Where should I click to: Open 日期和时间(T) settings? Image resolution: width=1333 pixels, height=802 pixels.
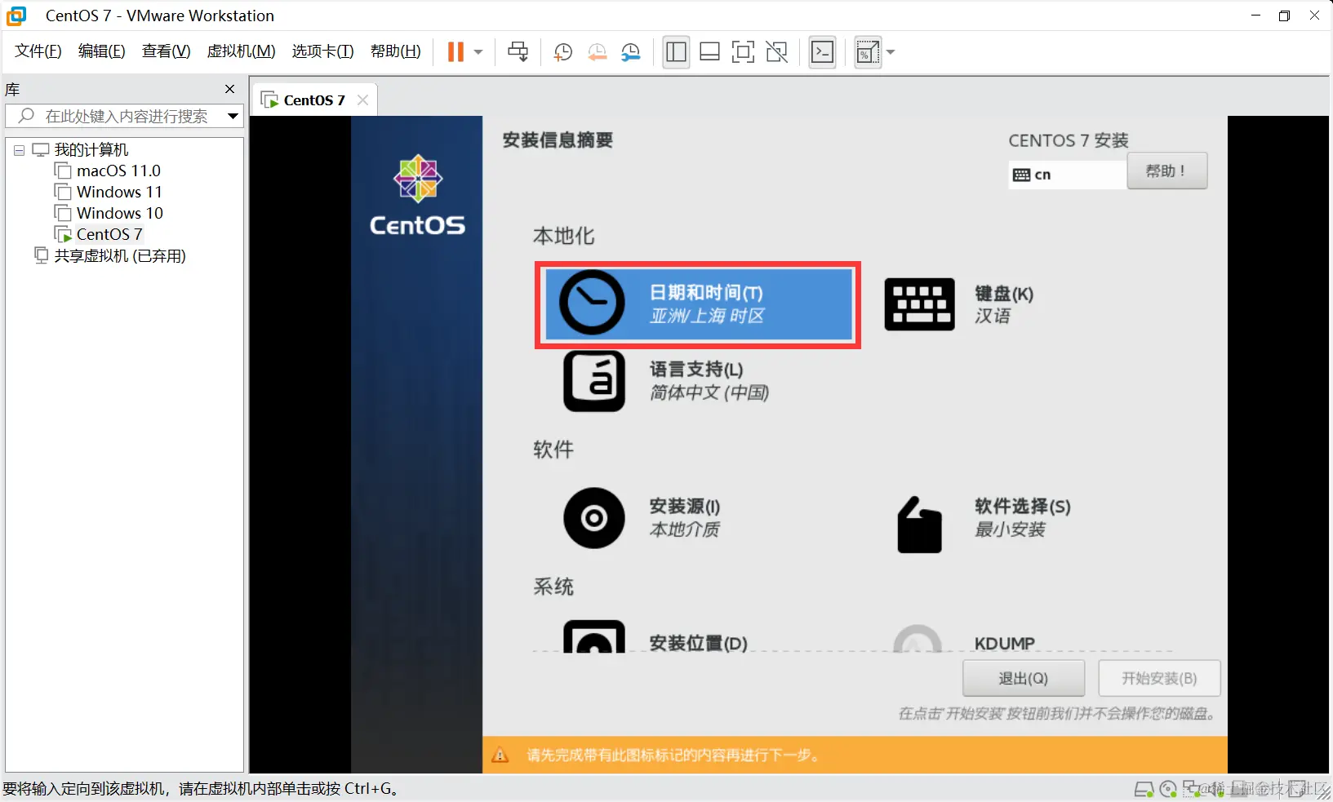698,304
